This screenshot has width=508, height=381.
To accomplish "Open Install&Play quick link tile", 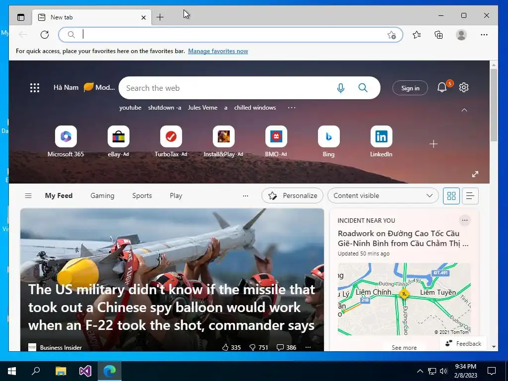I will pos(224,141).
